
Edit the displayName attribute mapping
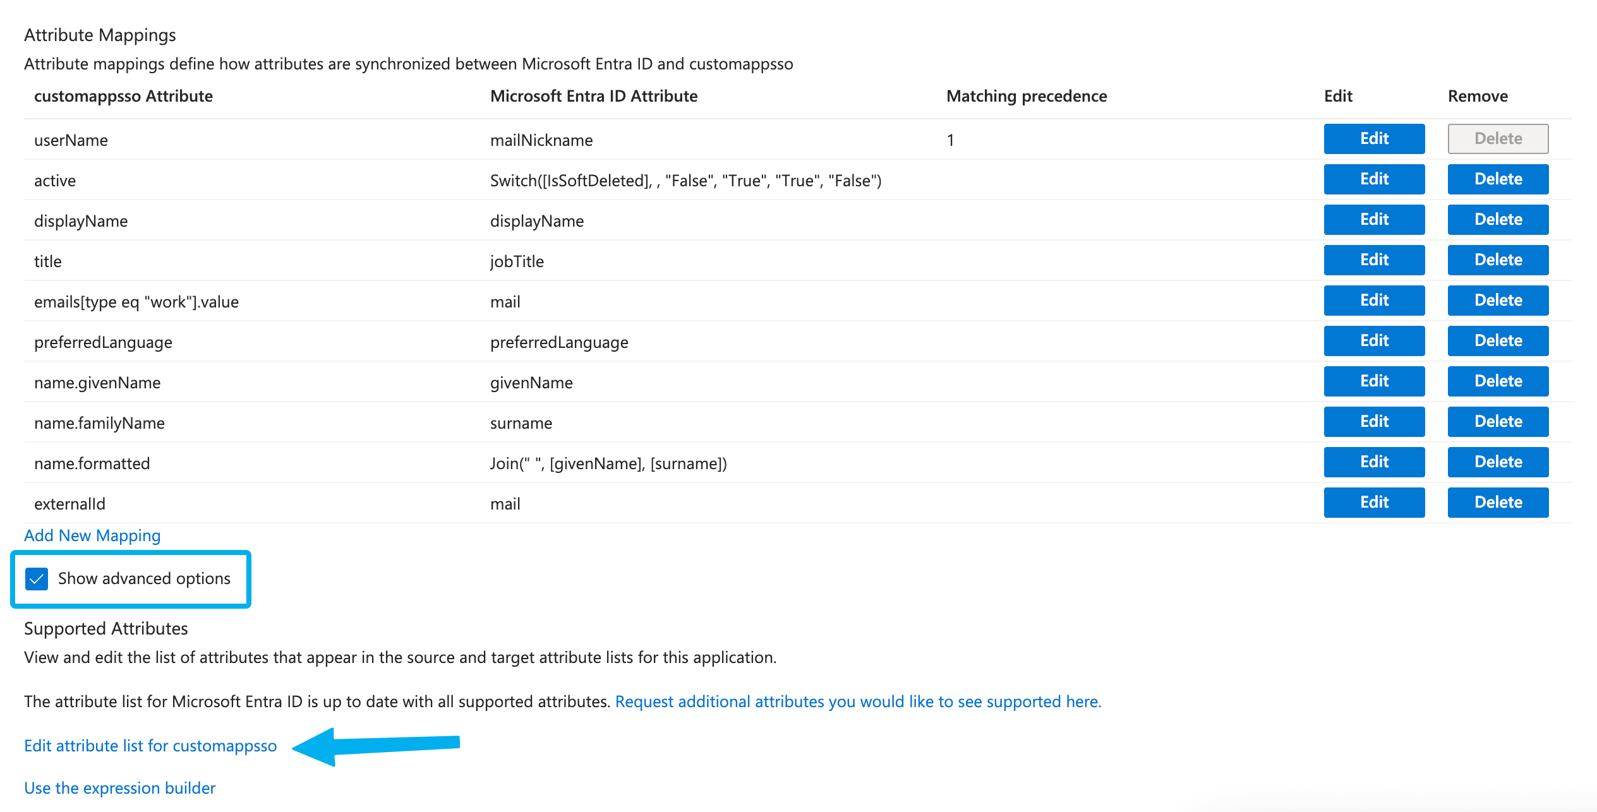1373,220
